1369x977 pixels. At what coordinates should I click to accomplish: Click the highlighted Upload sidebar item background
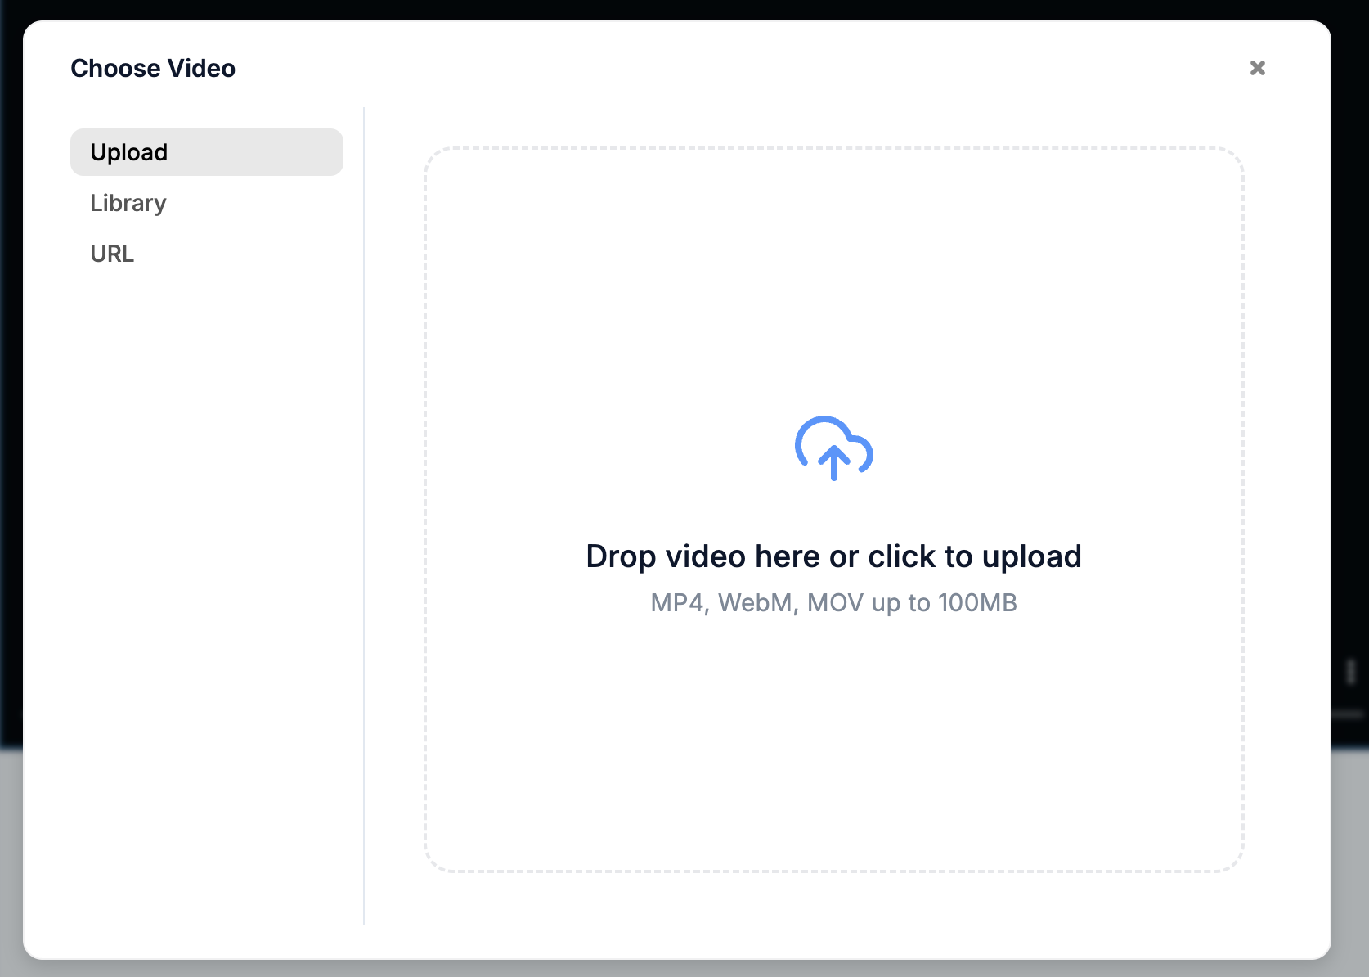coord(270,152)
